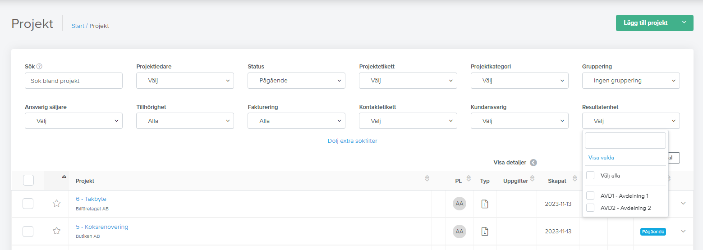Image resolution: width=703 pixels, height=250 pixels.
Task: Click the Visa detaljer arrow icon
Action: pos(533,163)
